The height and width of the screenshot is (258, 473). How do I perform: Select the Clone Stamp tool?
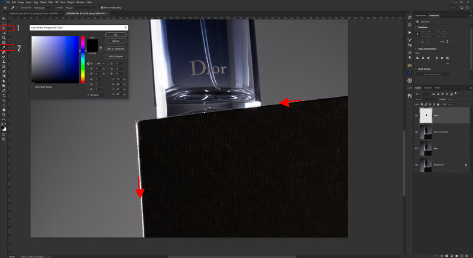(4, 62)
